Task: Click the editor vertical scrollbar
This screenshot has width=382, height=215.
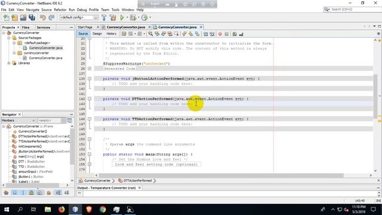Action: click(x=375, y=96)
